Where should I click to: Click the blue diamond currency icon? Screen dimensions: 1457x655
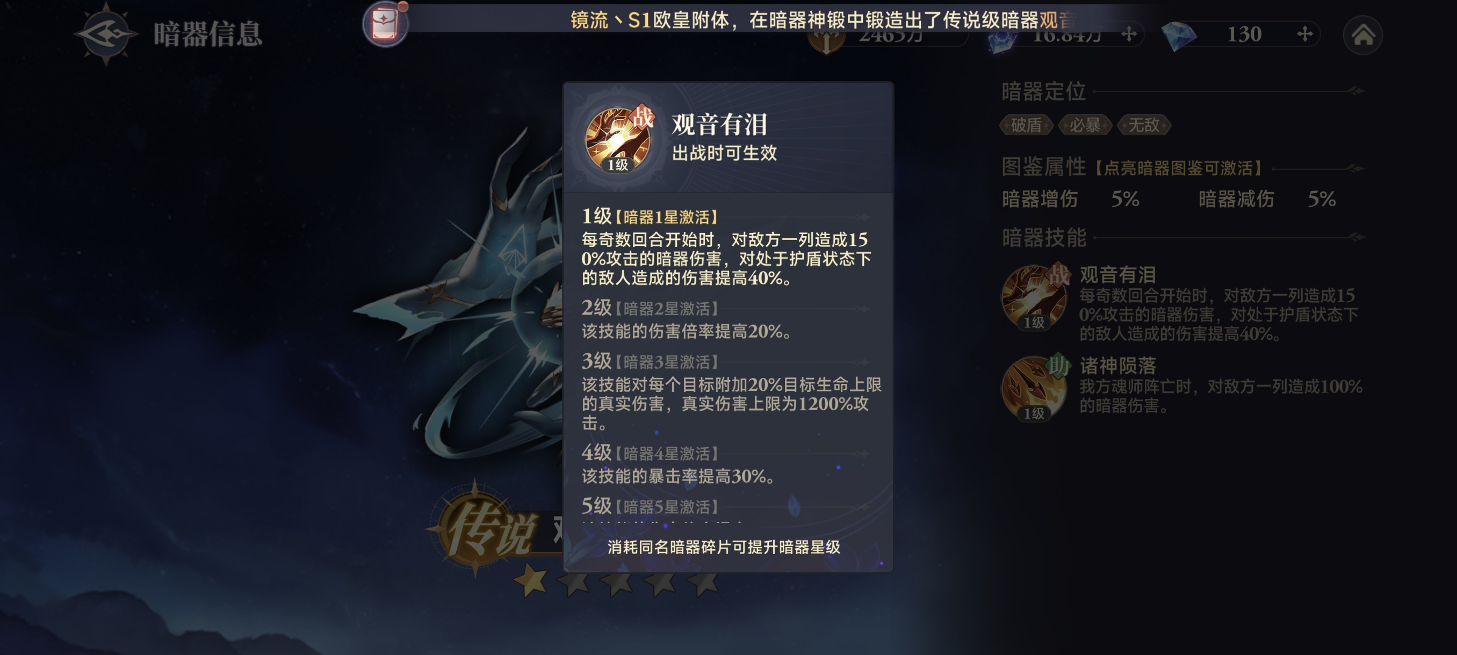[1179, 35]
